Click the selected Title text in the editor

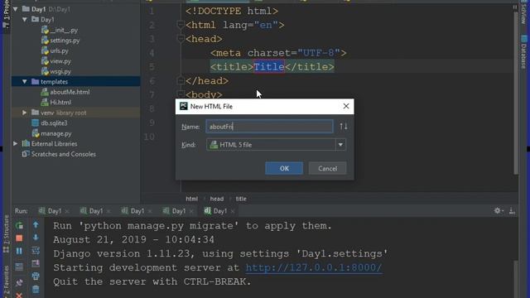[x=268, y=66]
